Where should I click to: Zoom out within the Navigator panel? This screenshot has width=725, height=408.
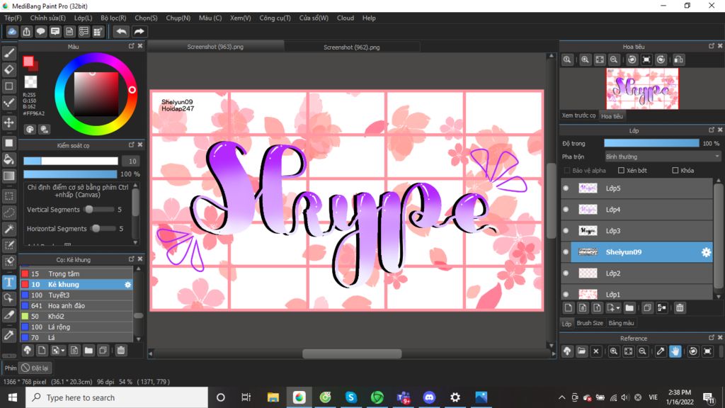pyautogui.click(x=614, y=59)
